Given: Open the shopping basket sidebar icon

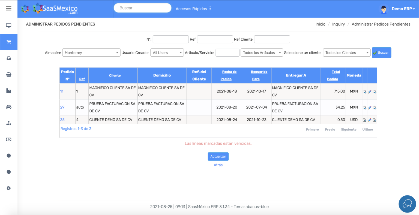Looking at the screenshot, I should click(9, 74).
